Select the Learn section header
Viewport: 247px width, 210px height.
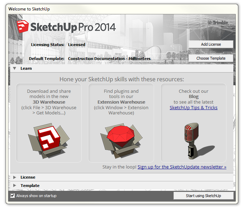[x=122, y=68]
